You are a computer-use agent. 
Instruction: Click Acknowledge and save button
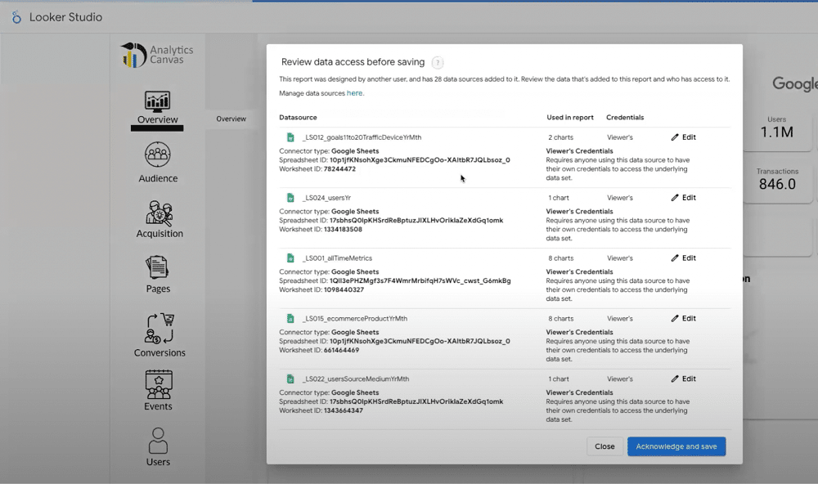pyautogui.click(x=676, y=446)
